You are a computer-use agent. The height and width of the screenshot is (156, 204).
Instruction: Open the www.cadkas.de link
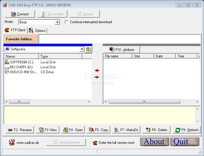click(28, 143)
